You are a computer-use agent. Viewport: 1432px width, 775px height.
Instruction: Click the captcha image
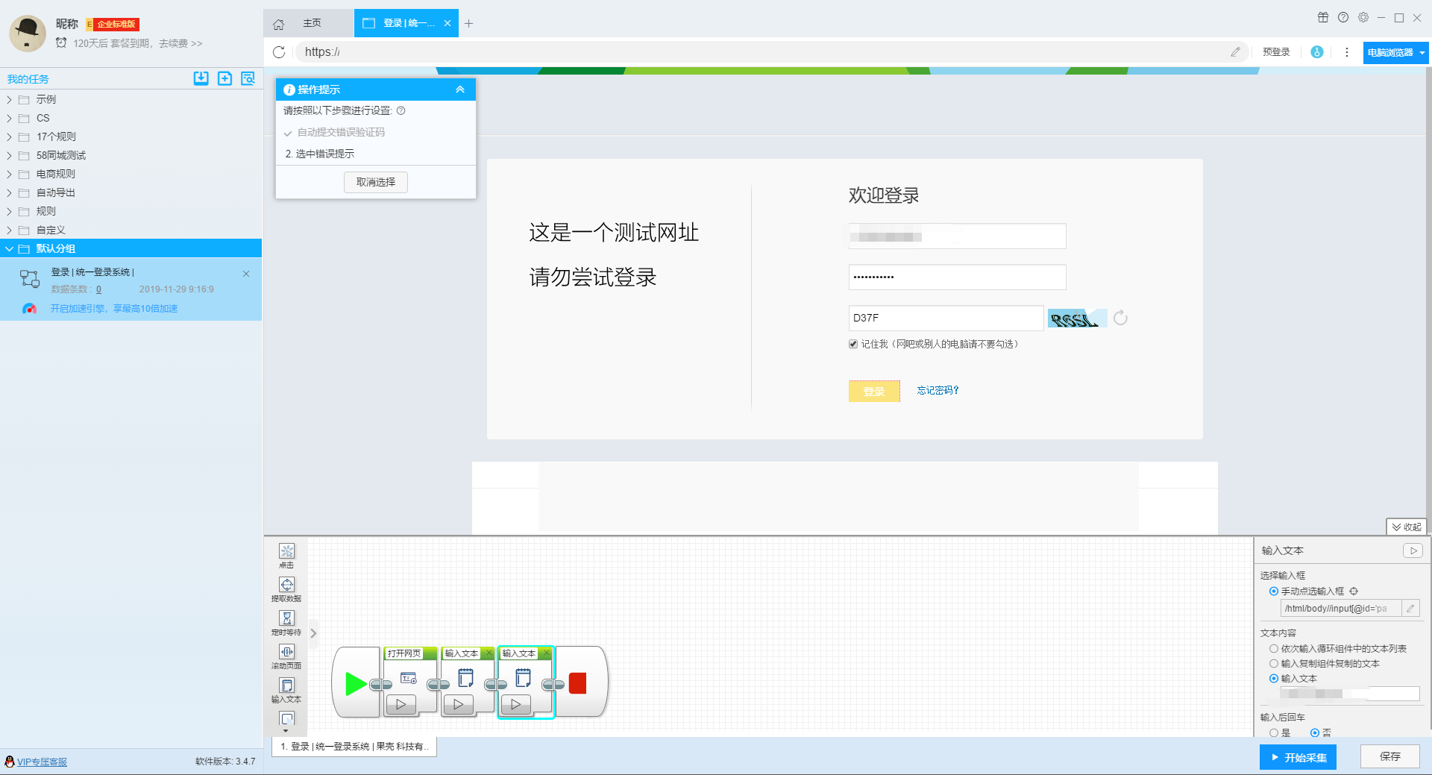click(1077, 319)
